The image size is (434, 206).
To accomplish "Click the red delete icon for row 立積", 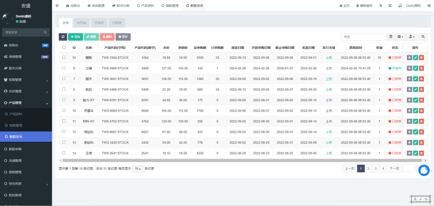I will point(421,68).
